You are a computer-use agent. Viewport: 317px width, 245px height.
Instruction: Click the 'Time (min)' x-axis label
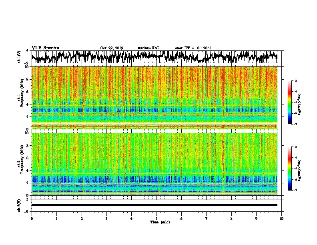tap(160, 222)
